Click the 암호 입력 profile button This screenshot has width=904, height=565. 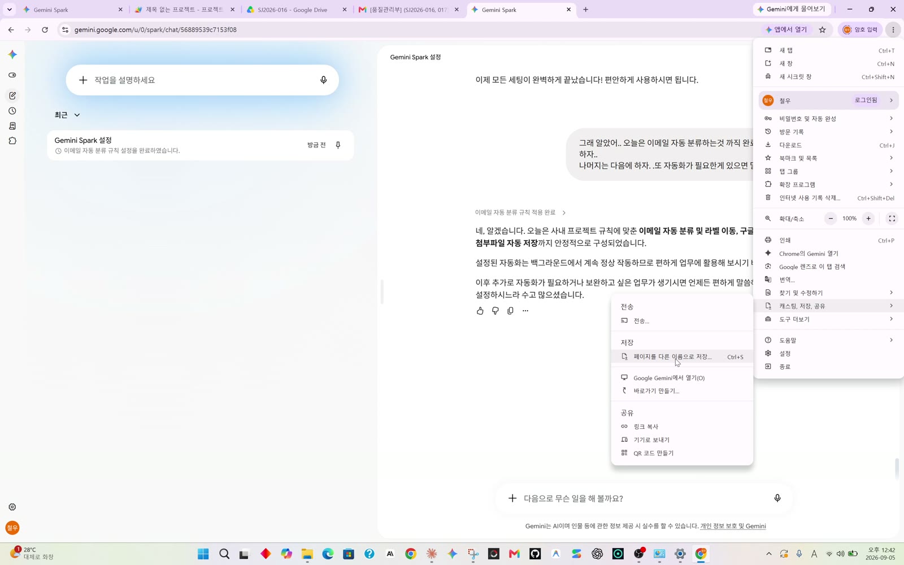(x=860, y=29)
